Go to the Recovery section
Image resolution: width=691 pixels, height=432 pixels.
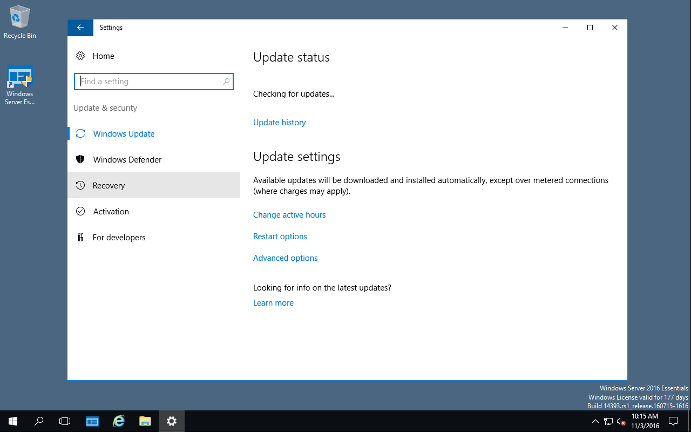[x=154, y=185]
